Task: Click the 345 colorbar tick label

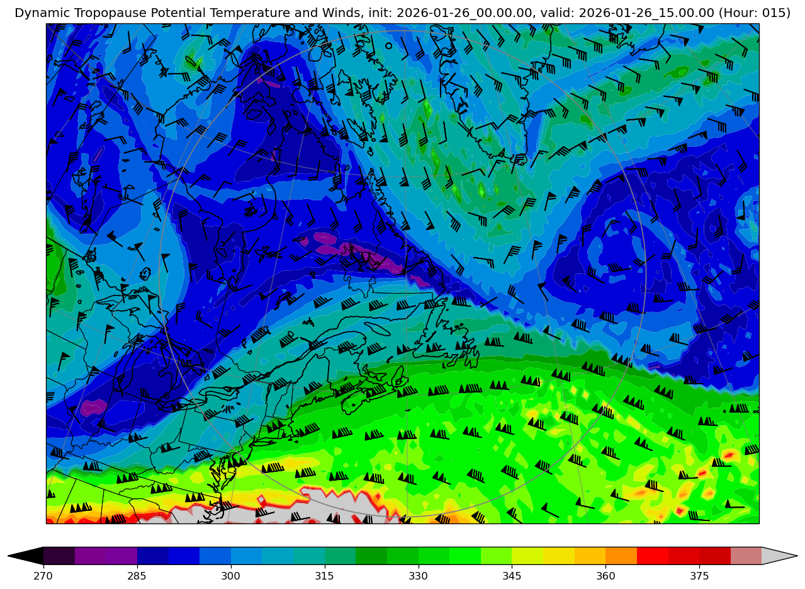Action: (512, 576)
